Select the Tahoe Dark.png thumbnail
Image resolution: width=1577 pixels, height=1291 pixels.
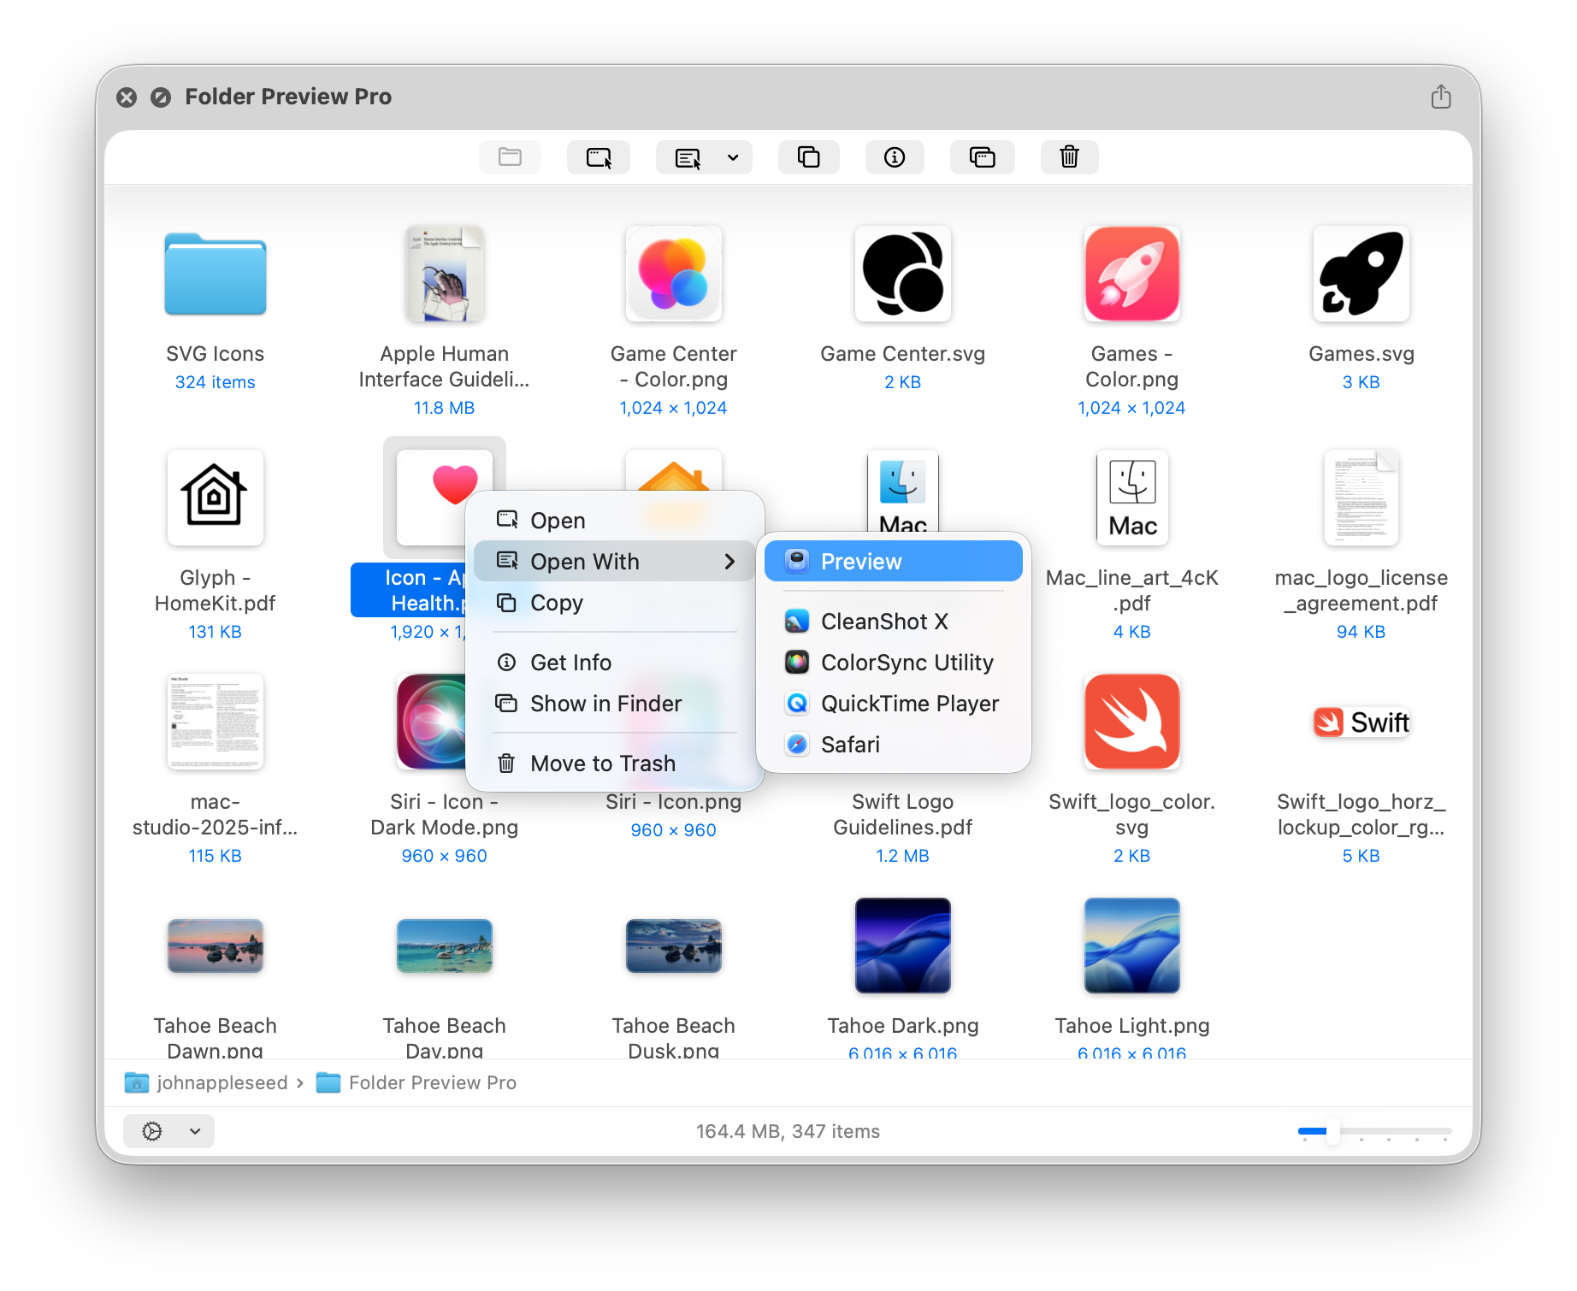[902, 946]
